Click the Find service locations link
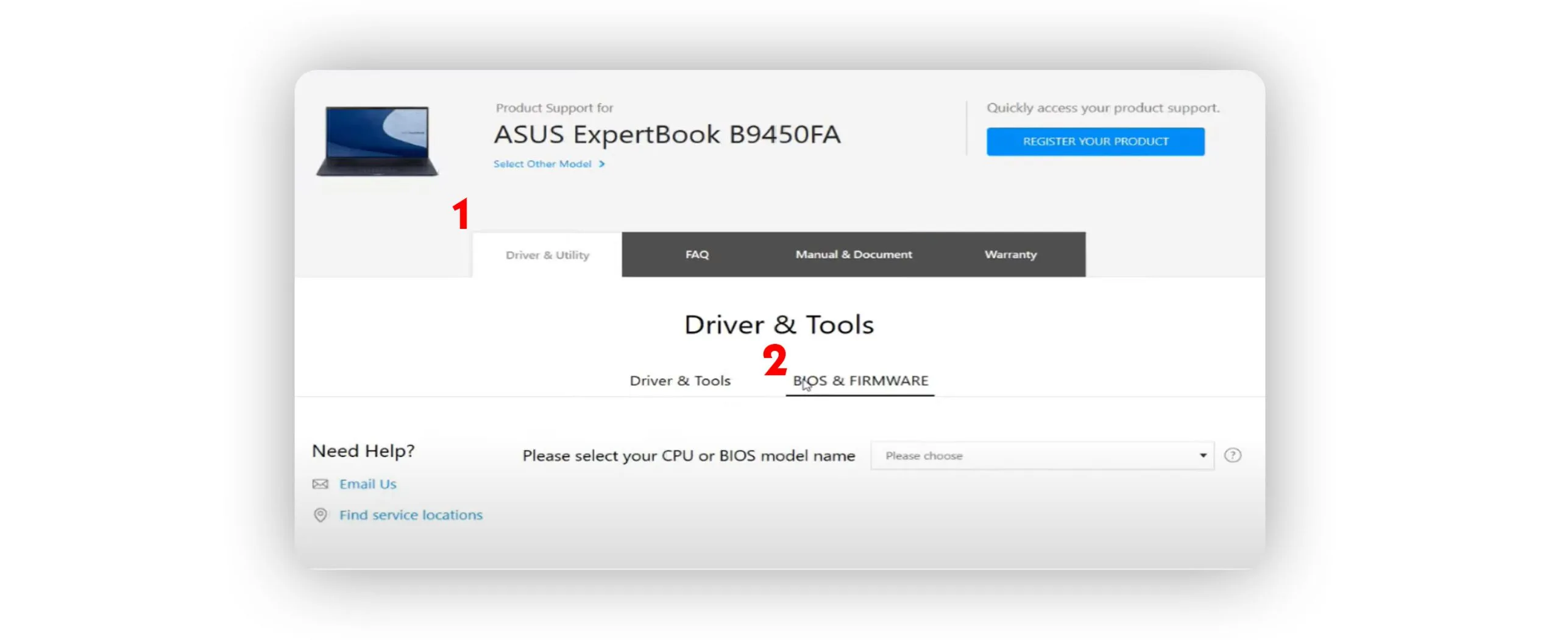 click(x=410, y=515)
